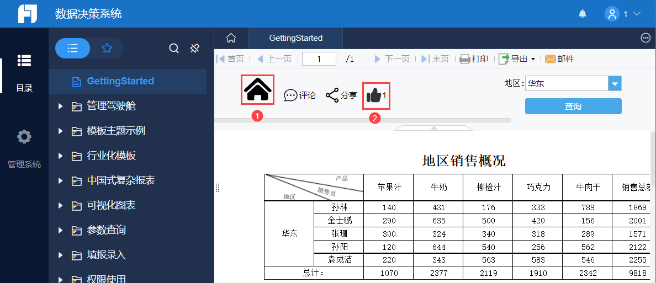Image resolution: width=656 pixels, height=283 pixels.
Task: Click the 孙林 salesperson cell
Action: [339, 207]
